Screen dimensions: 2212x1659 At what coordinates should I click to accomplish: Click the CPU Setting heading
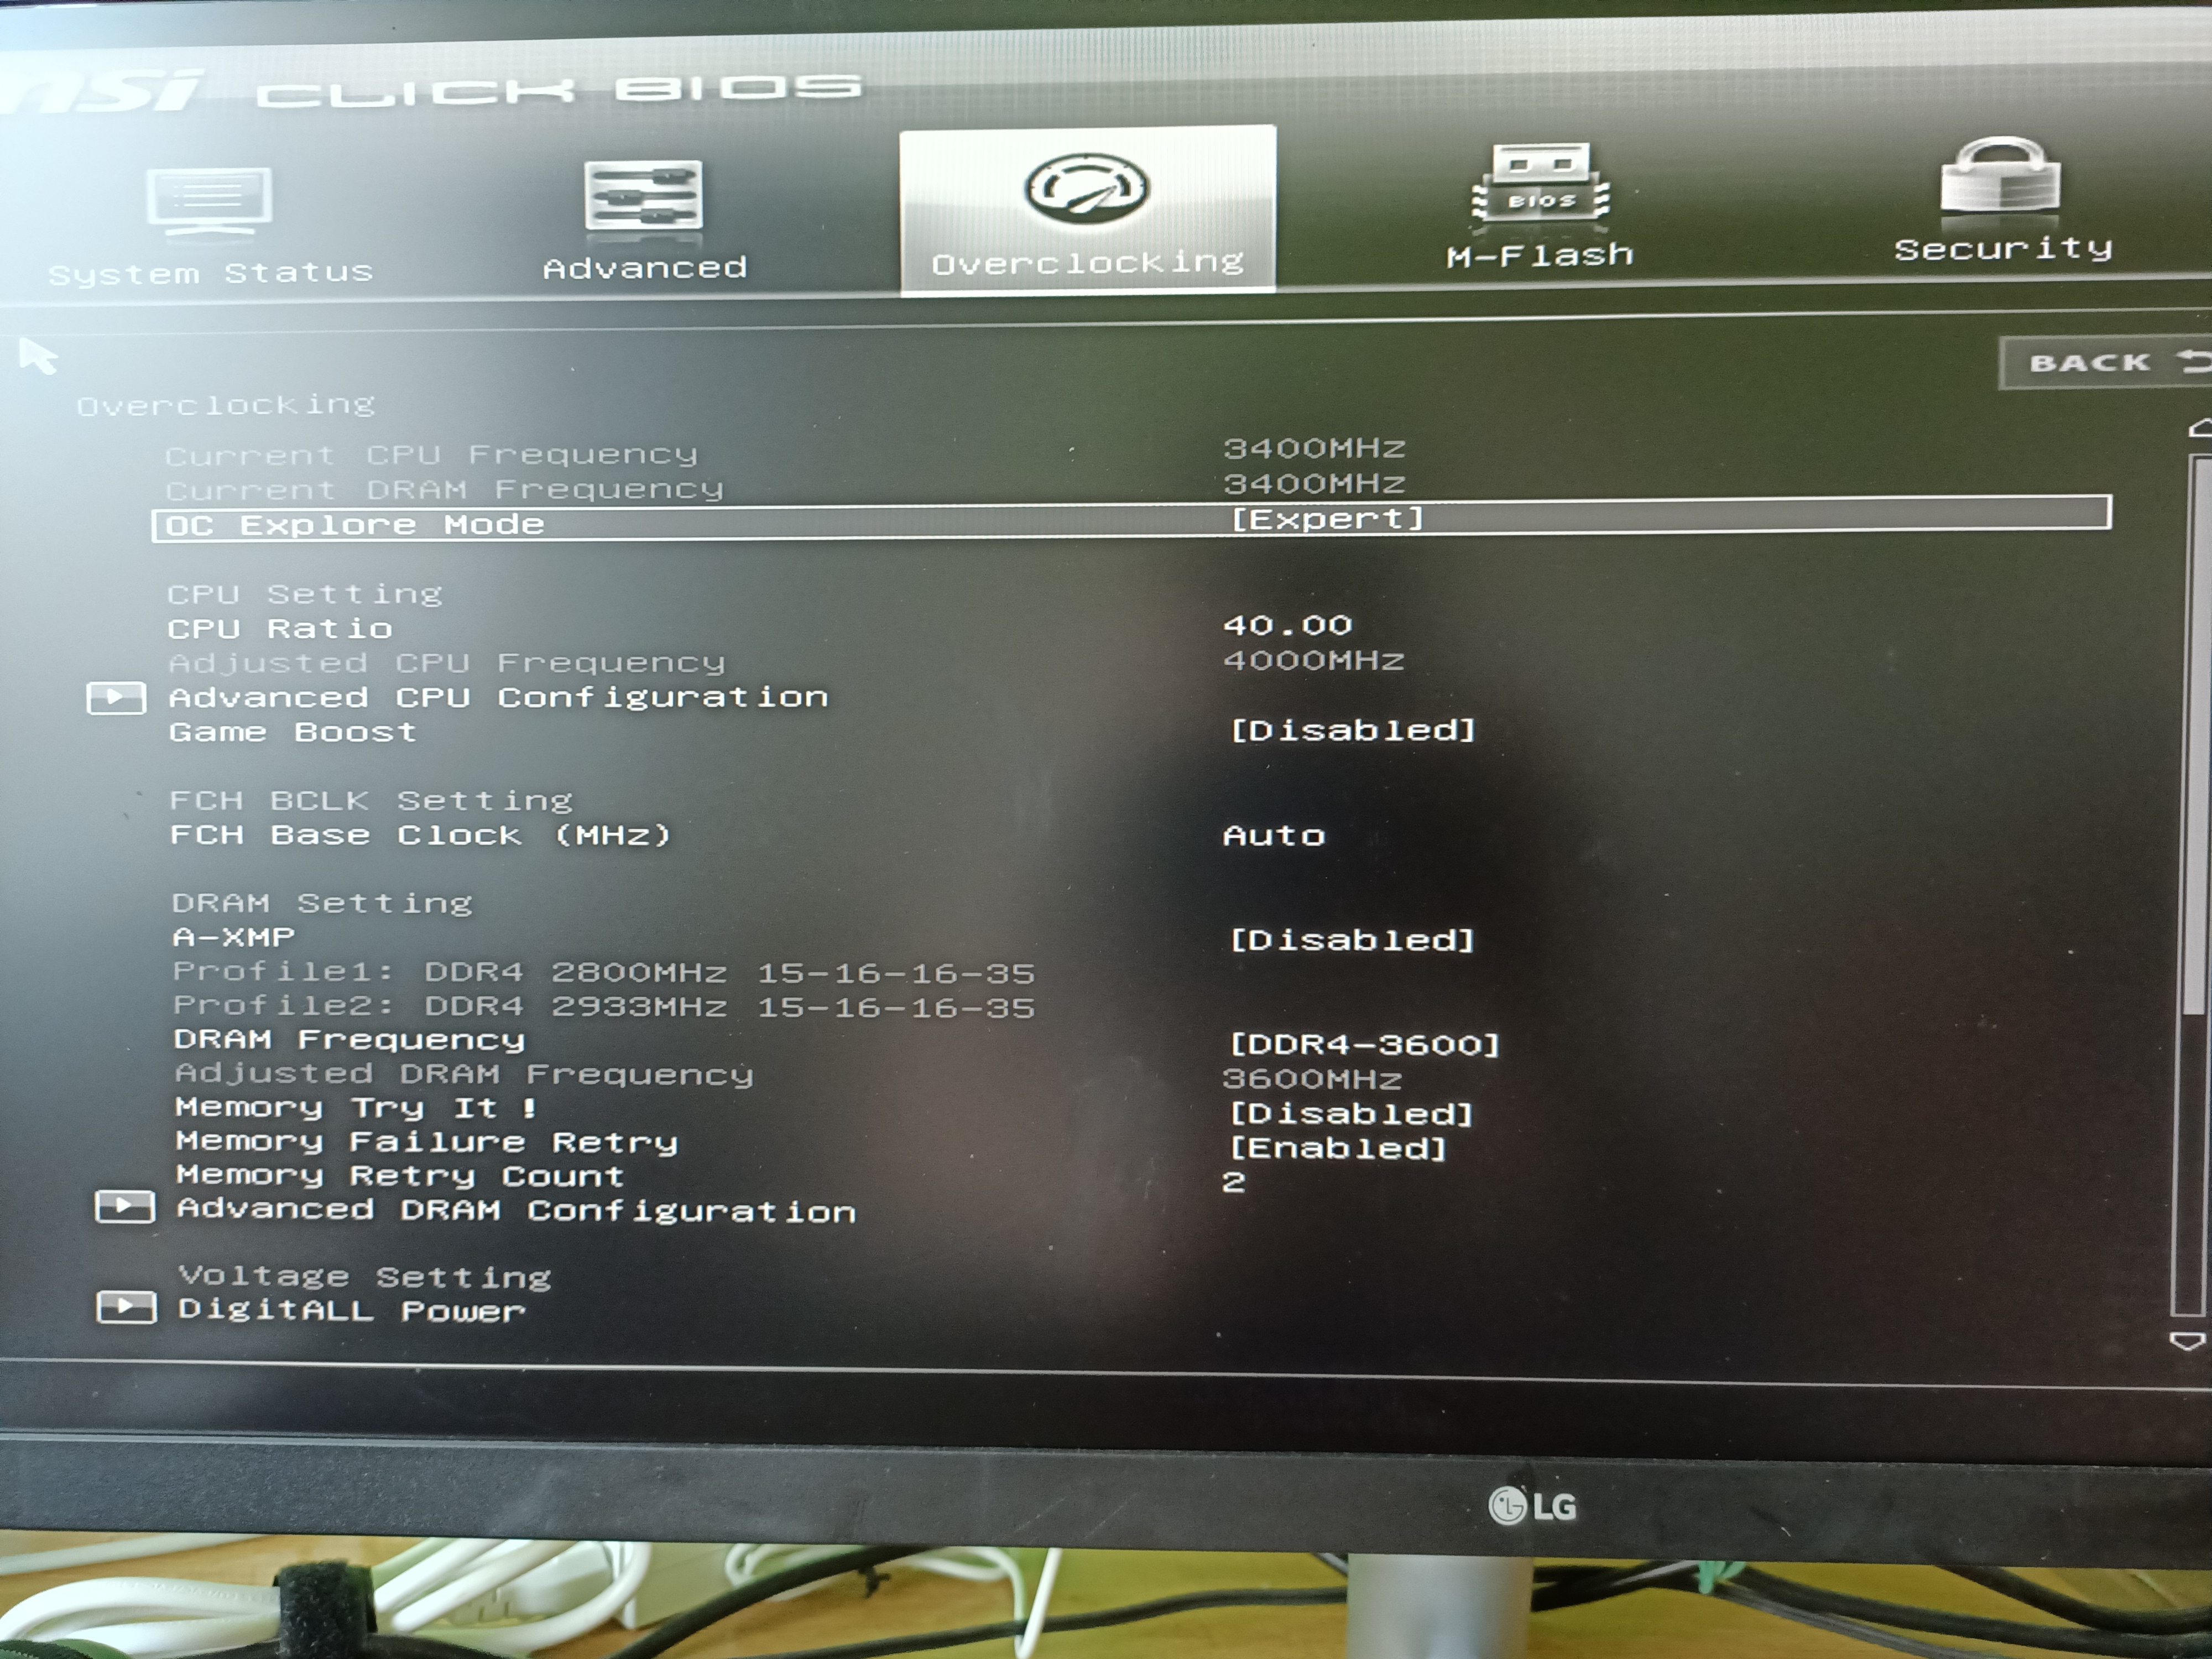click(305, 594)
